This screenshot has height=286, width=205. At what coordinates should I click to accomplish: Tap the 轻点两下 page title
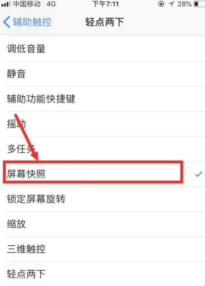[x=104, y=22]
